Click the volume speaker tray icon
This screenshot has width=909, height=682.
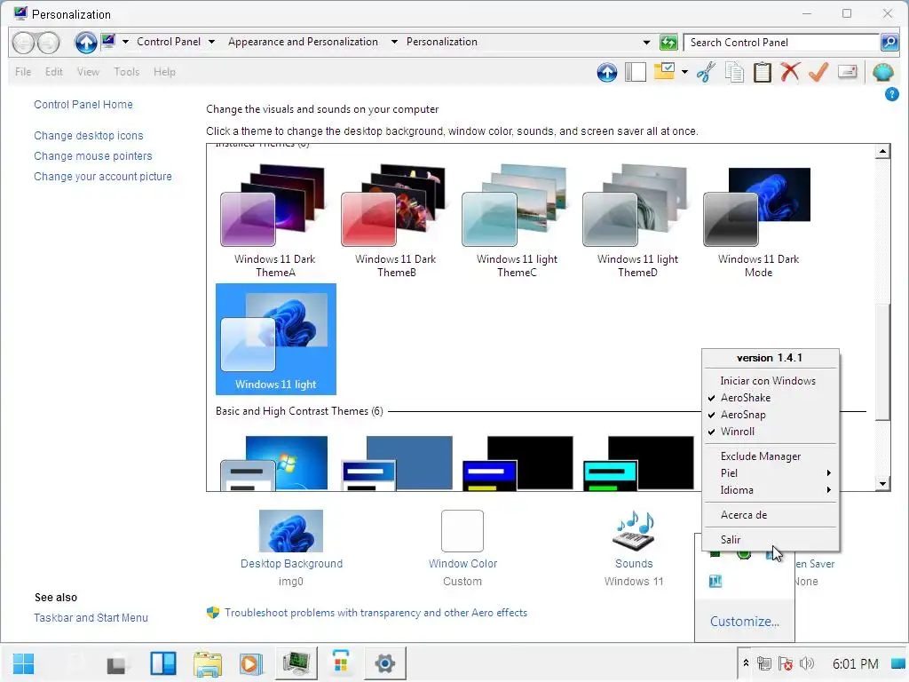point(807,663)
